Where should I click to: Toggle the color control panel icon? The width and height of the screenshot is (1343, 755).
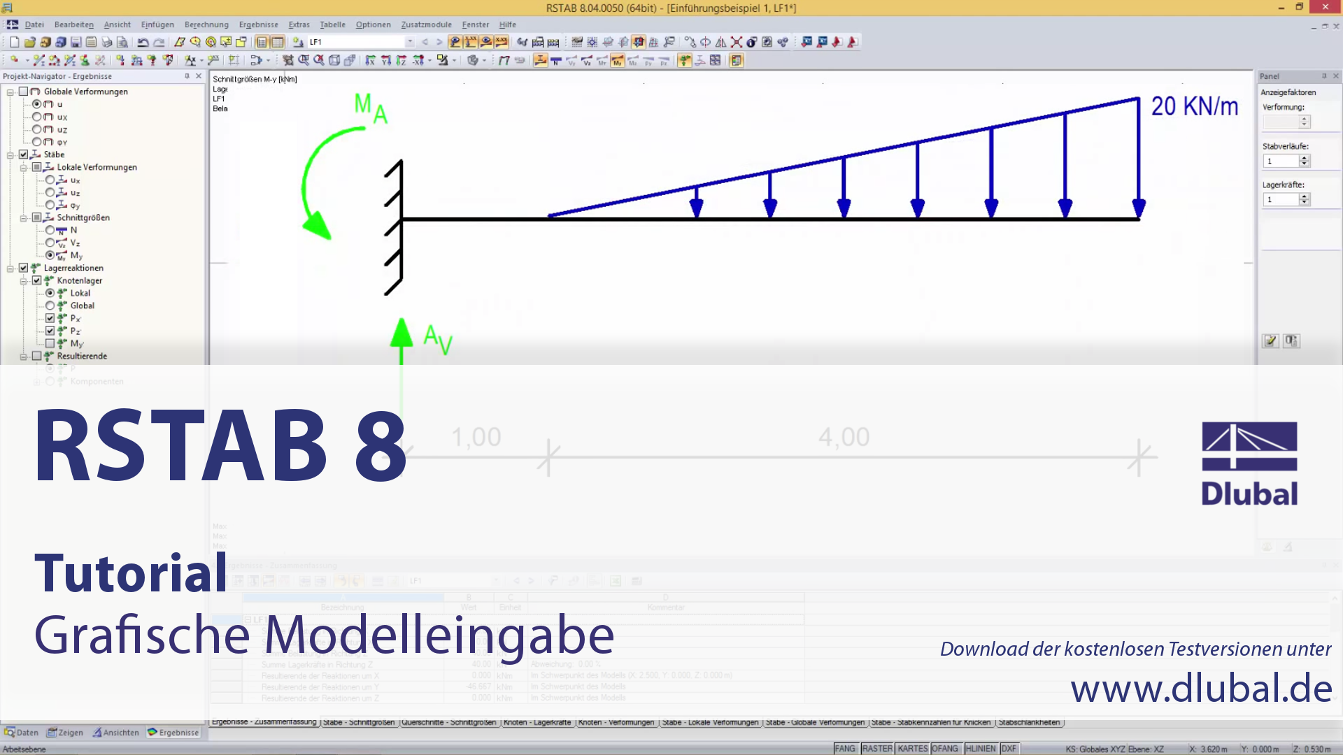click(x=737, y=61)
